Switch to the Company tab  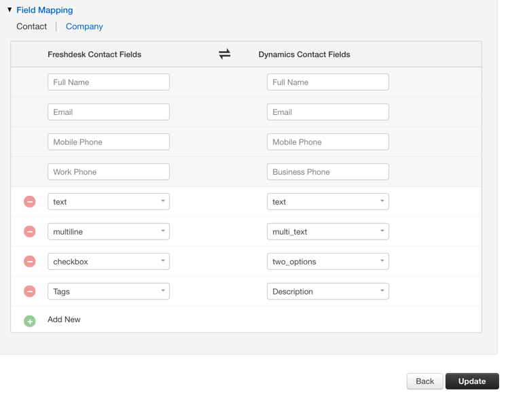click(x=84, y=27)
